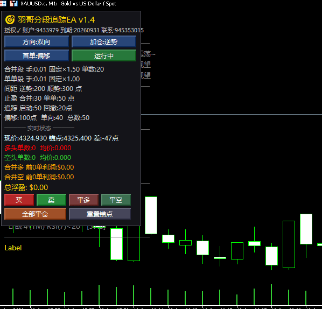Image resolution: width=322 pixels, height=309 pixels.
Task: Click the green 运行中 running status button
Action: [104, 55]
